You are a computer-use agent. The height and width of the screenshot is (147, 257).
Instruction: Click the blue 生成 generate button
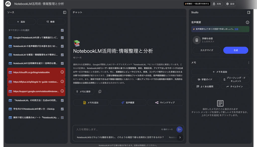coord(236,50)
